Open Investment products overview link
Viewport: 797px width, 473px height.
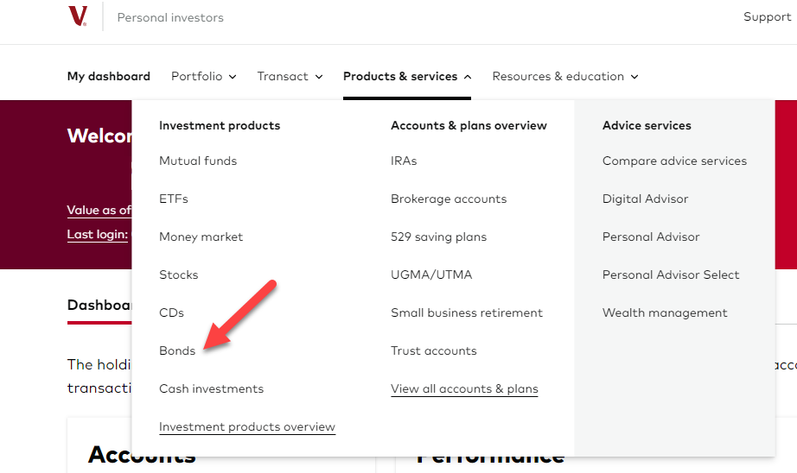coord(247,426)
